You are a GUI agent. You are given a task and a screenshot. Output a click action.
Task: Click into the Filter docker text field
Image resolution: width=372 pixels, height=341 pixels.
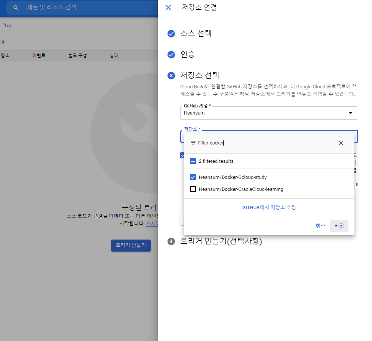[x=266, y=143]
